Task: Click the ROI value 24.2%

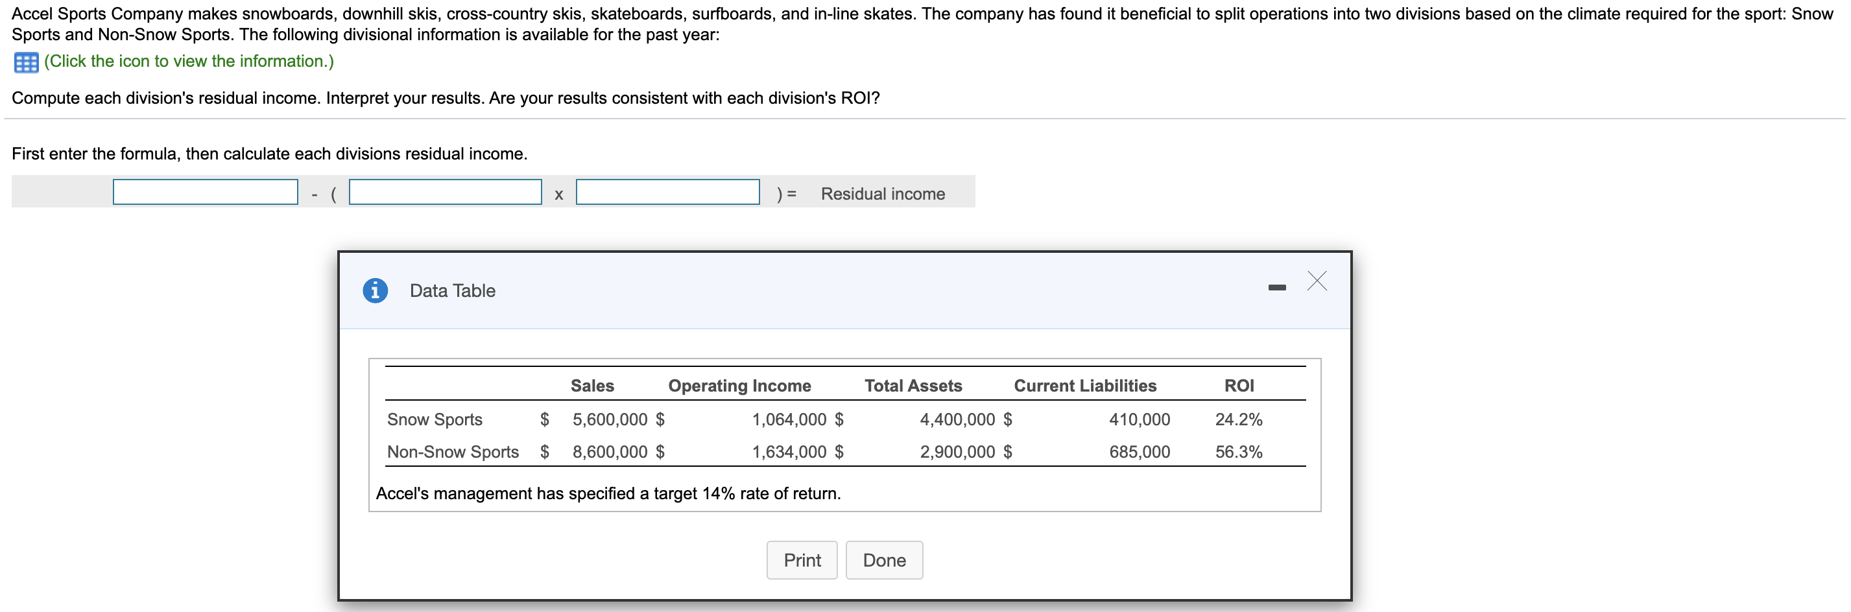Action: [1239, 419]
